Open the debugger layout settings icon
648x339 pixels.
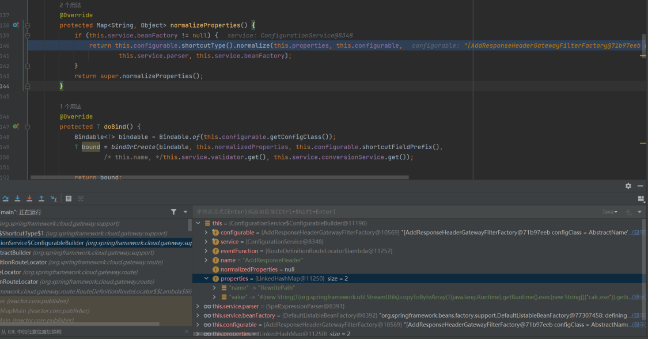[641, 199]
